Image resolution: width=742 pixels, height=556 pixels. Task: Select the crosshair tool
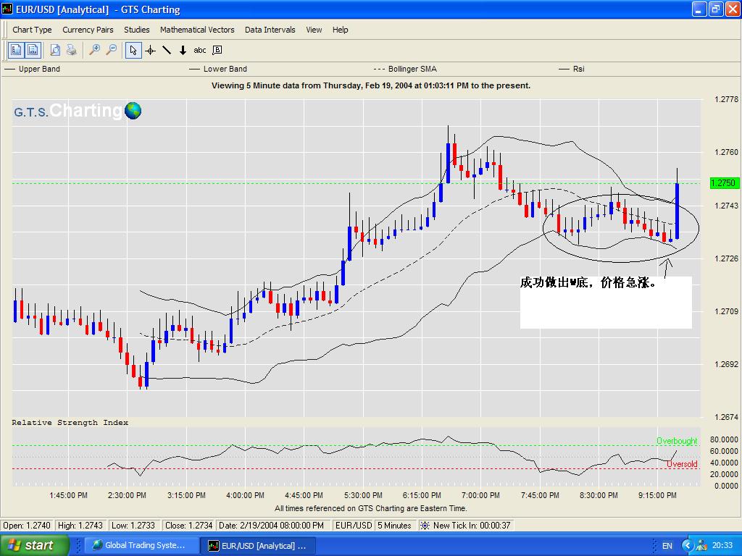click(x=151, y=50)
